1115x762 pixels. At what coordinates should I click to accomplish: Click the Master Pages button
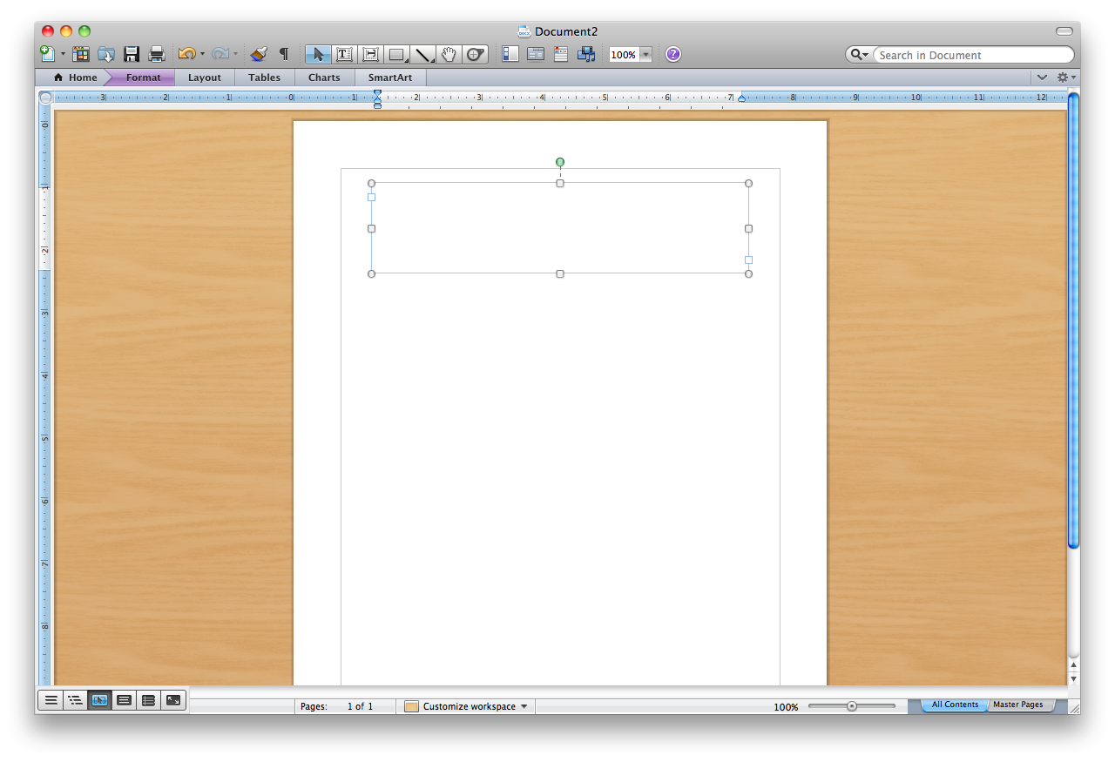[1017, 705]
